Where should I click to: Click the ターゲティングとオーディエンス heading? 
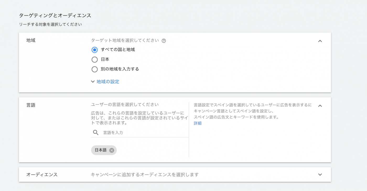point(55,15)
